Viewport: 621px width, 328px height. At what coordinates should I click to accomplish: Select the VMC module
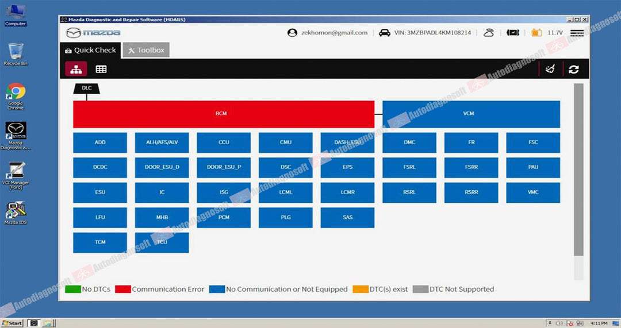click(533, 192)
